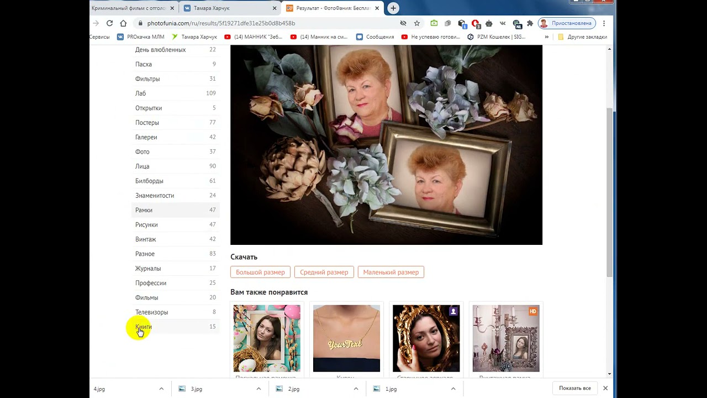Open the Сервисы bookmark
The image size is (707, 398).
pos(99,37)
